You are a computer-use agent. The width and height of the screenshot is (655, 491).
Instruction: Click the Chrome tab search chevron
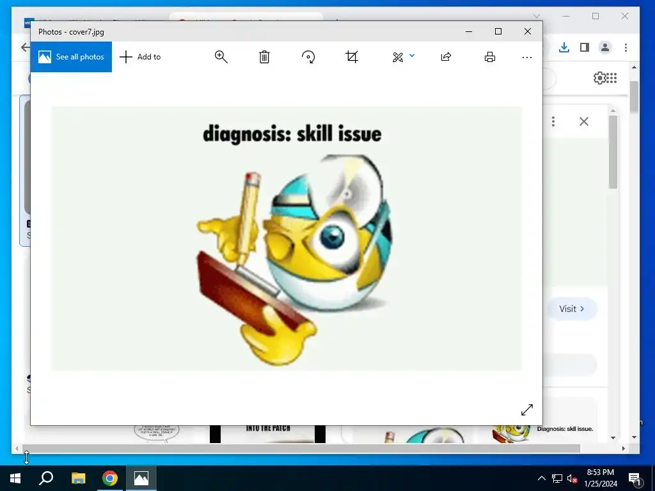click(x=537, y=16)
